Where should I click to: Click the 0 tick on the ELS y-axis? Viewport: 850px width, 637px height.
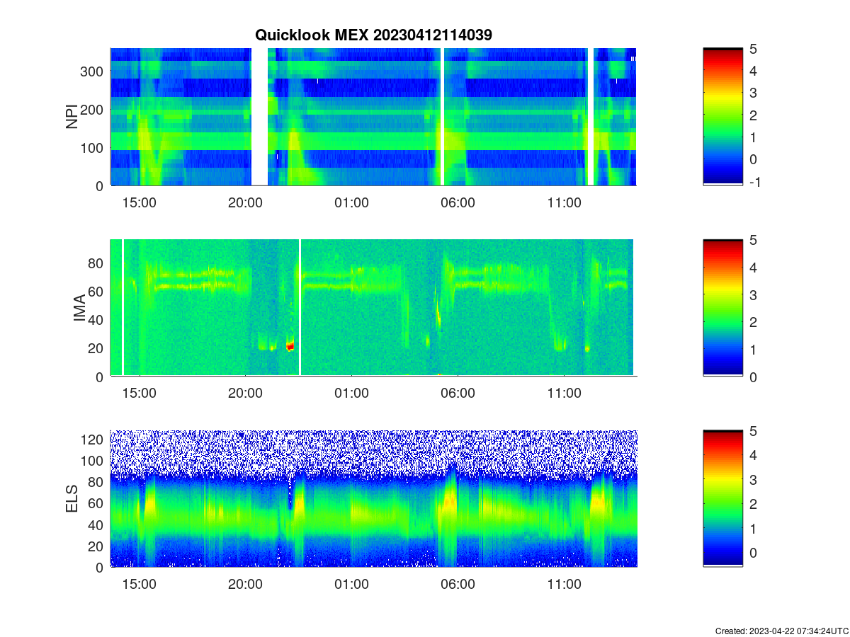tap(100, 567)
